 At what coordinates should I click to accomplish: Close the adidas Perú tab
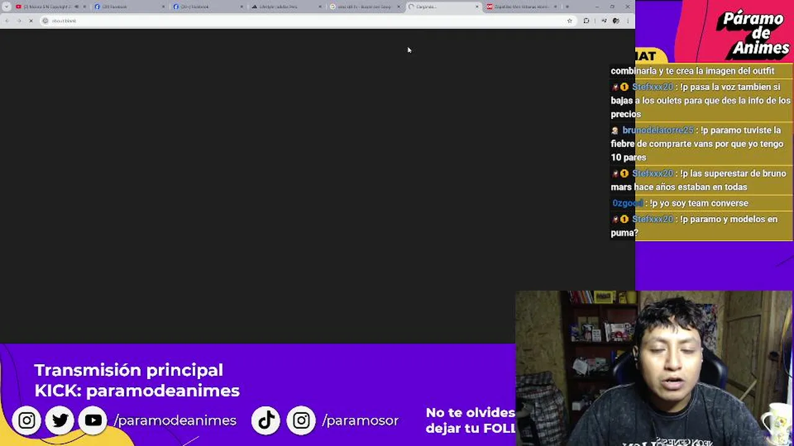[320, 7]
